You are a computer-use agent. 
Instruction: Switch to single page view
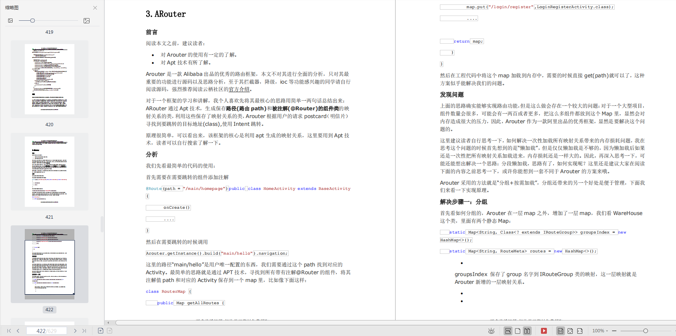click(518, 331)
